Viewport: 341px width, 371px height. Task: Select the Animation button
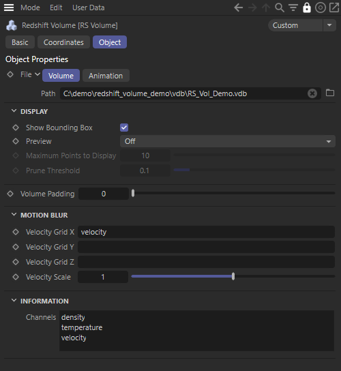[x=106, y=76]
